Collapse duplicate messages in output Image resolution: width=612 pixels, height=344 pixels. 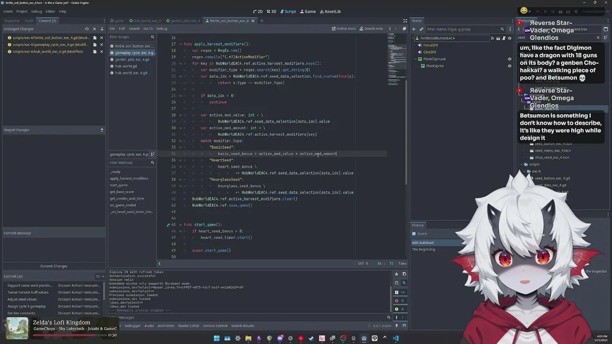[396, 282]
